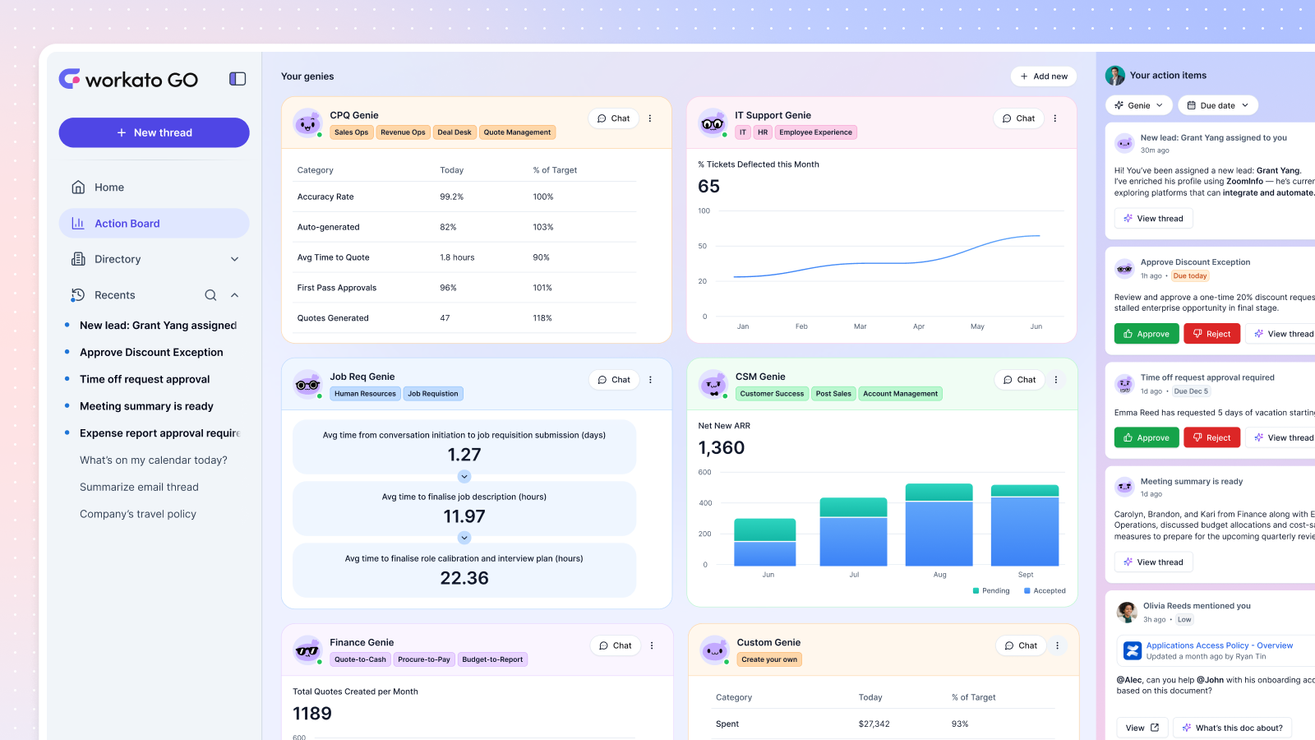Click the user profile avatar
Image resolution: width=1315 pixels, height=740 pixels.
tap(1115, 76)
